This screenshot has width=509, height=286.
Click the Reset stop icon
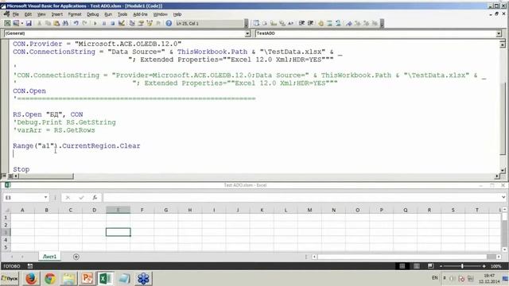tap(112, 23)
